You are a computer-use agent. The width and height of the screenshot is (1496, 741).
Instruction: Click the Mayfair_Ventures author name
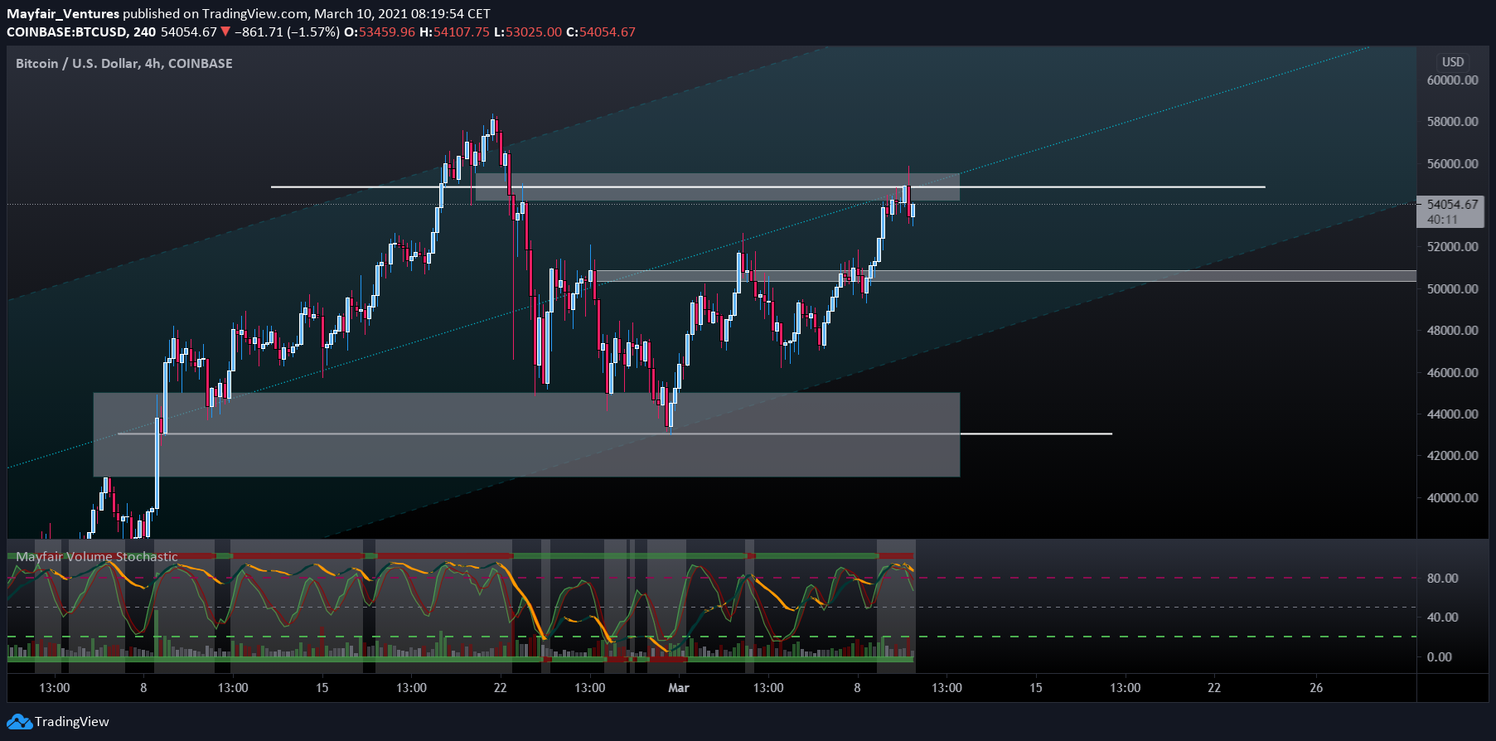click(x=63, y=13)
